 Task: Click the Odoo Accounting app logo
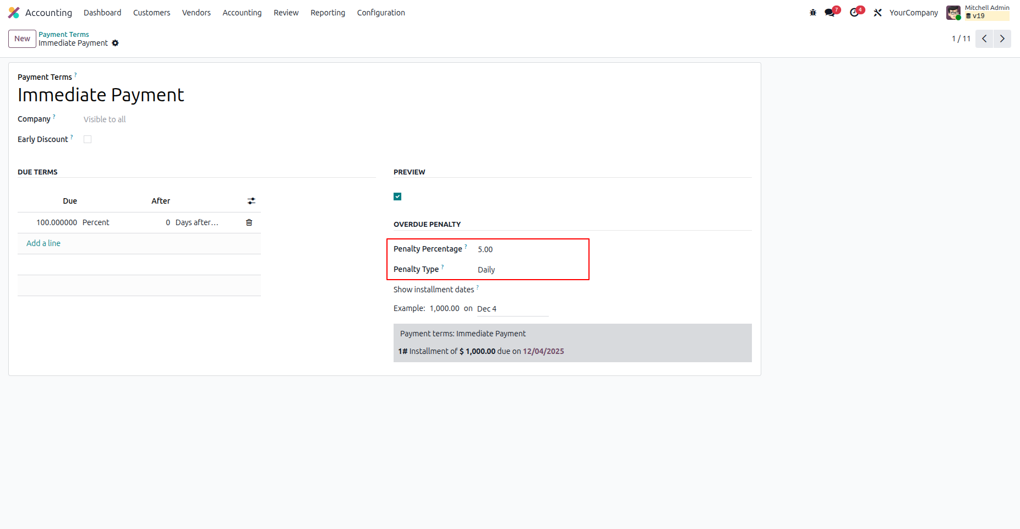click(14, 13)
